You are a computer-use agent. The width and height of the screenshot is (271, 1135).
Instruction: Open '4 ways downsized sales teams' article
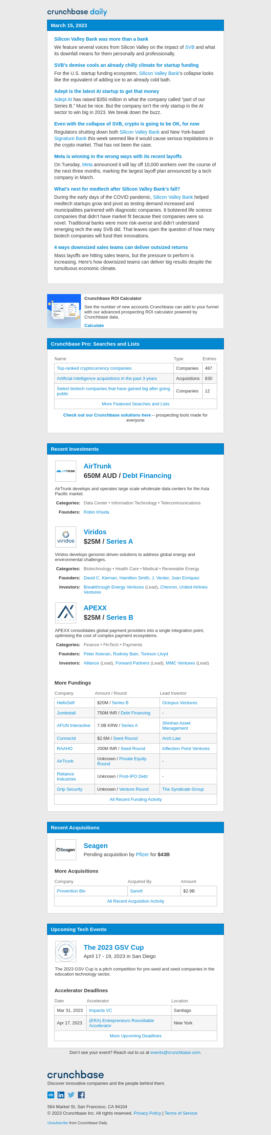click(x=121, y=247)
